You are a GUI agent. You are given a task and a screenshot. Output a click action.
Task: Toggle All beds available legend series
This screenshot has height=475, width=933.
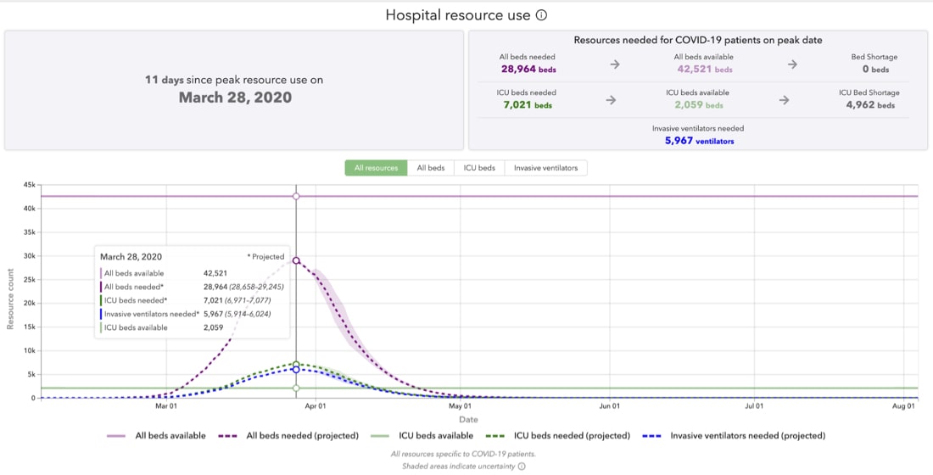(x=156, y=436)
